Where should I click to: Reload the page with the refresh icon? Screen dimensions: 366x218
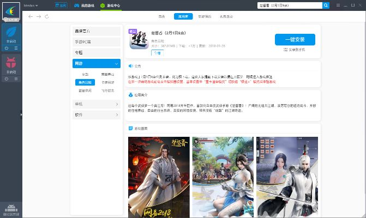(47, 16)
